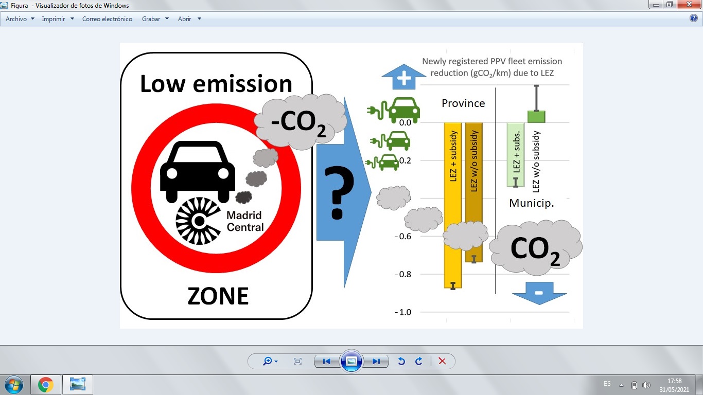
Task: Click the displayed Low emission zone image
Action: click(351, 185)
